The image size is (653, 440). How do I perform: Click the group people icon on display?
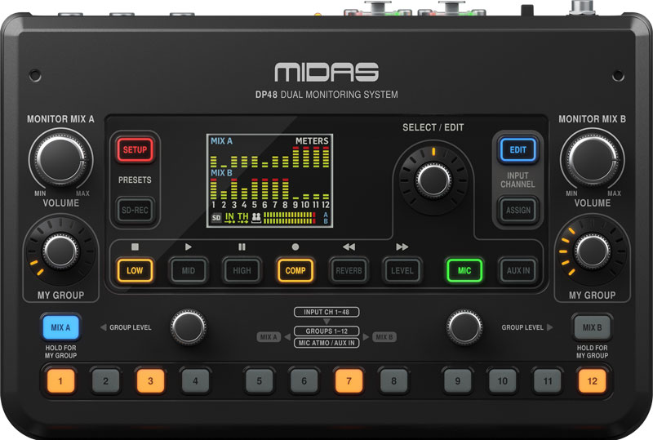click(256, 217)
